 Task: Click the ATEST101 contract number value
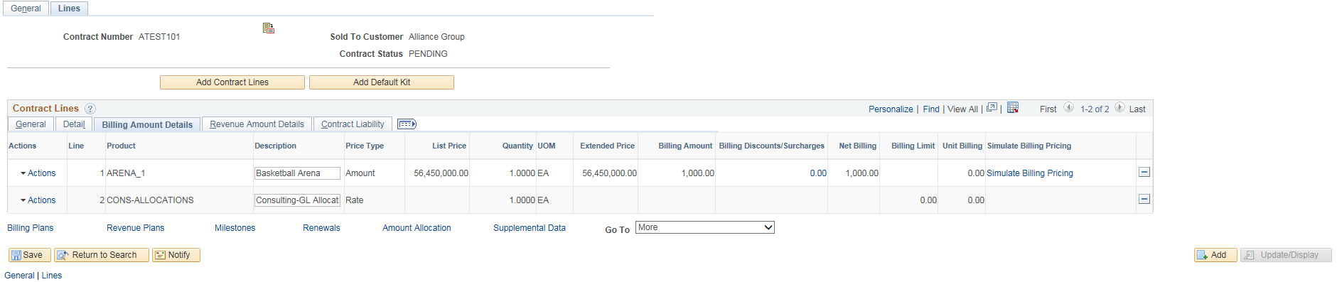pos(159,37)
